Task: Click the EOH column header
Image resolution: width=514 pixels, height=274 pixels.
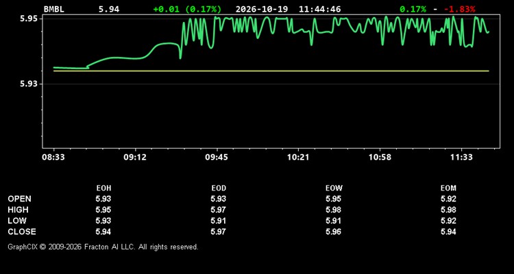Action: point(103,188)
